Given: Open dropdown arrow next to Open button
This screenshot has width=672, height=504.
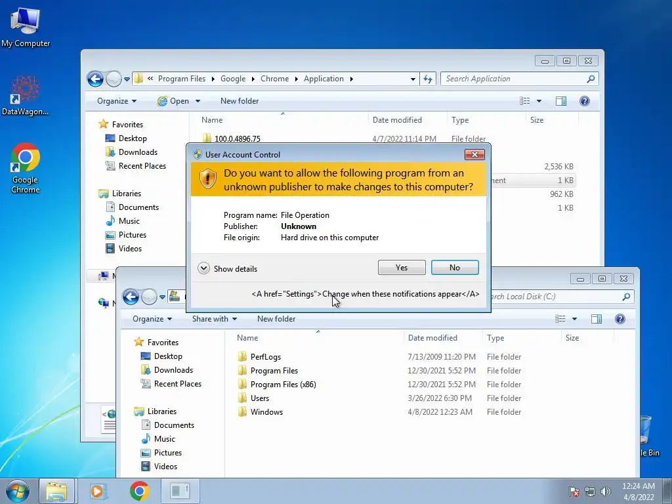Looking at the screenshot, I should [198, 101].
